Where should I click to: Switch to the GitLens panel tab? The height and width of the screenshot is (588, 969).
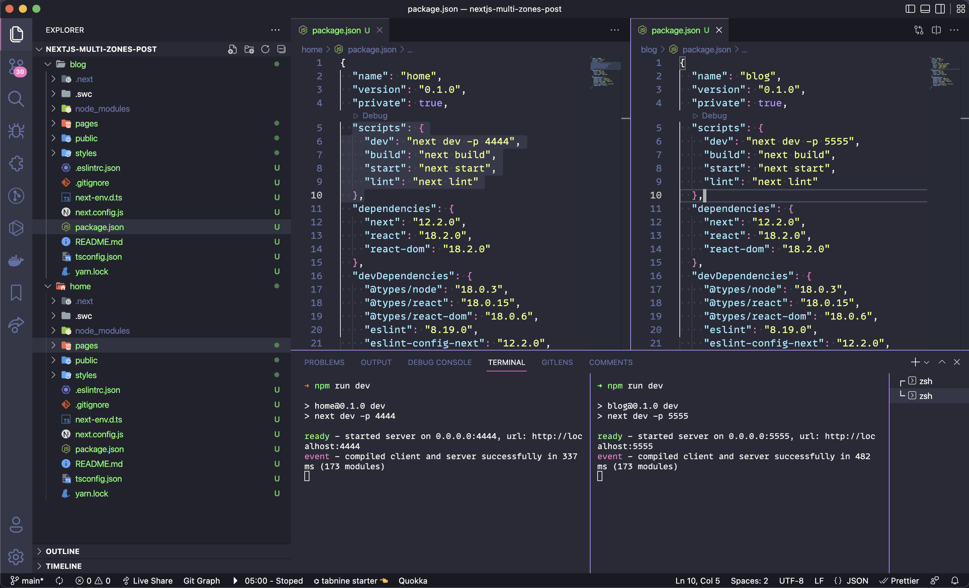coord(557,362)
